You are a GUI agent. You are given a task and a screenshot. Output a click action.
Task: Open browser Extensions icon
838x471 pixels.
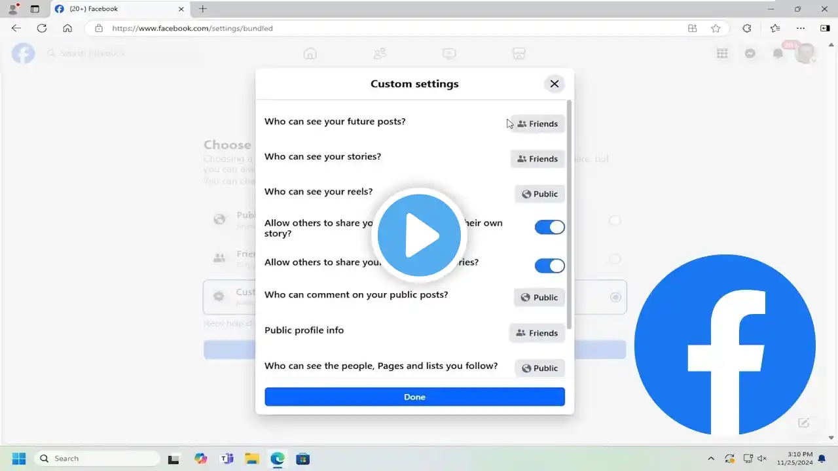tap(747, 28)
